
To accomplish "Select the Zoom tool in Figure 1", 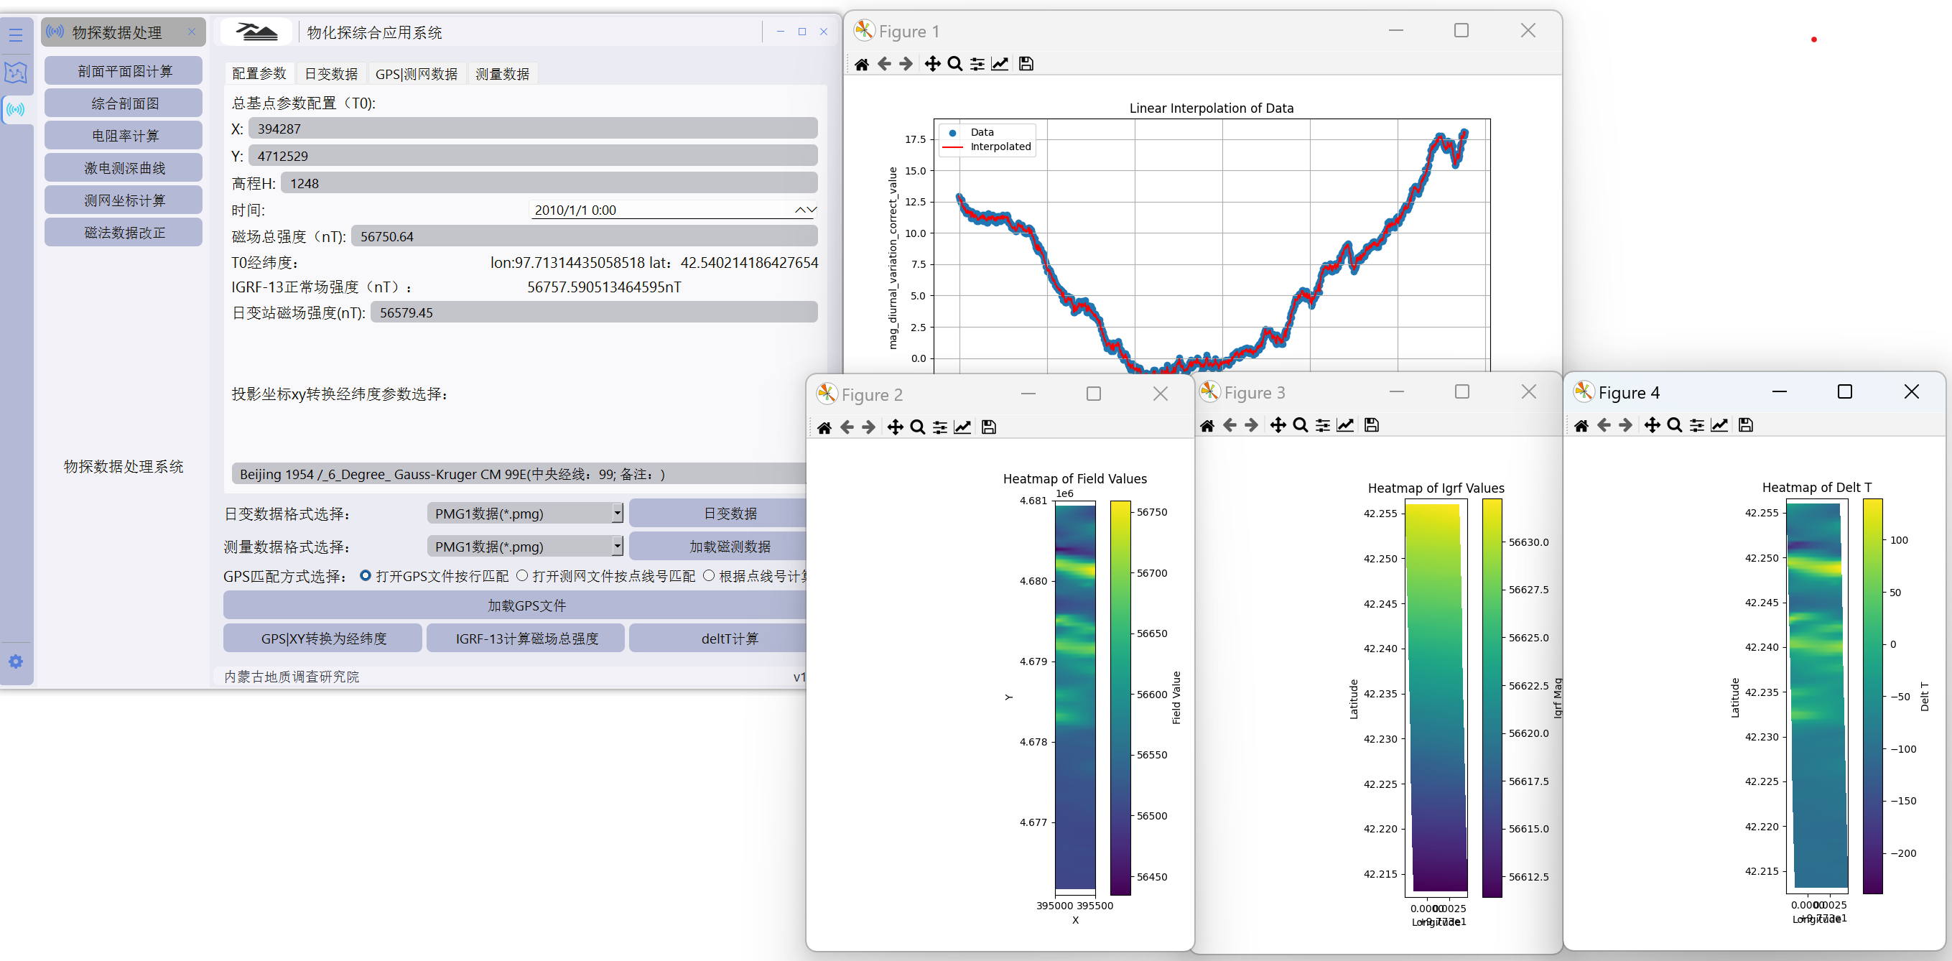I will tap(954, 64).
